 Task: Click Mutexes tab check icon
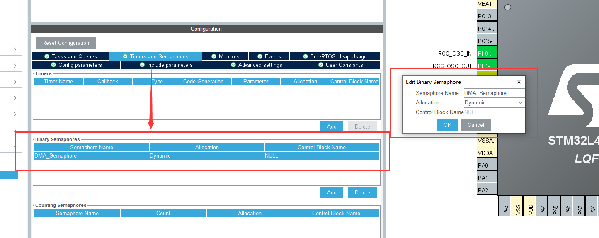214,56
